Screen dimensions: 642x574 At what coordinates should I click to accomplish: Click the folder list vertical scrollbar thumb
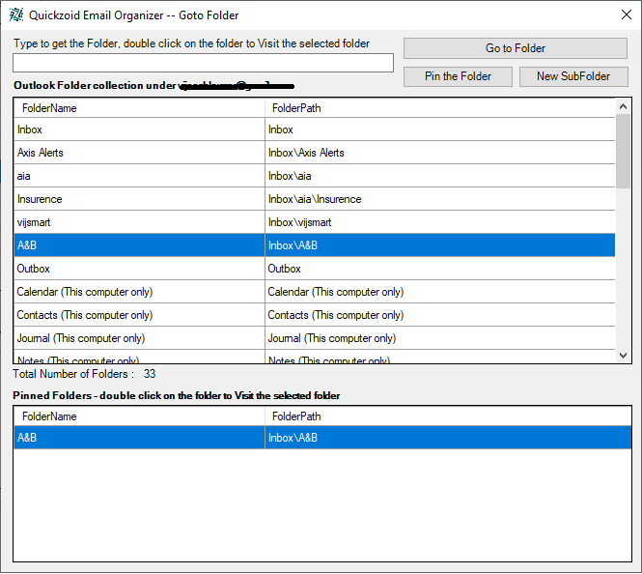point(623,151)
